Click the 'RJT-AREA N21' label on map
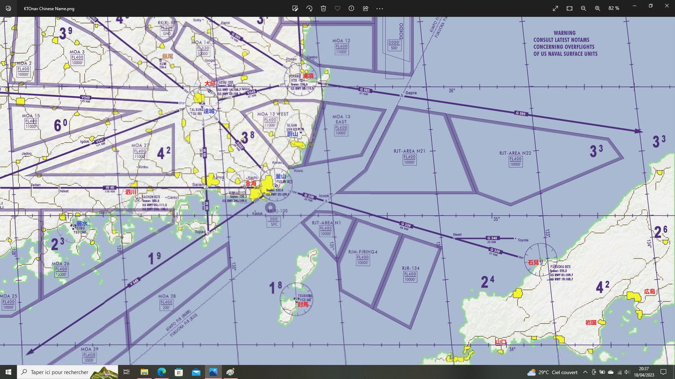The image size is (675, 379). pos(410,151)
